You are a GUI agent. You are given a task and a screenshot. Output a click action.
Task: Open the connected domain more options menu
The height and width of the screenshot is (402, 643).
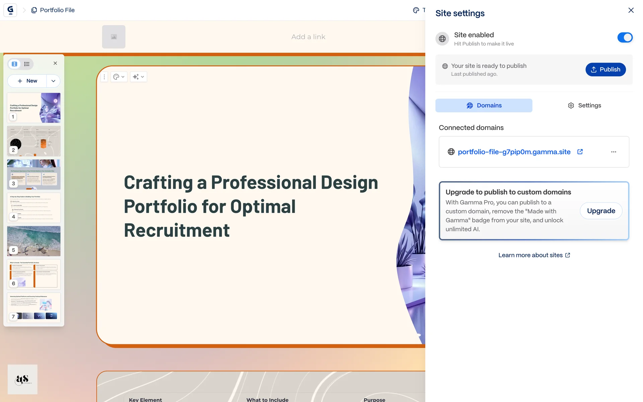click(613, 152)
